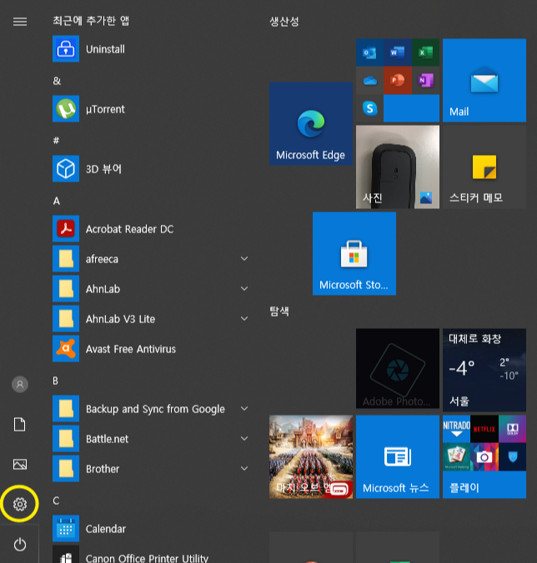Open Documents from the sidebar
This screenshot has width=537, height=563.
point(20,425)
